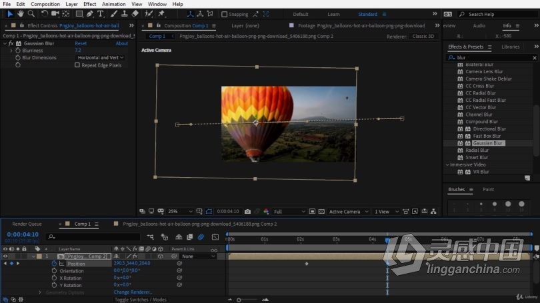Select the Hand tool
This screenshot has width=540, height=303.
tap(21, 14)
